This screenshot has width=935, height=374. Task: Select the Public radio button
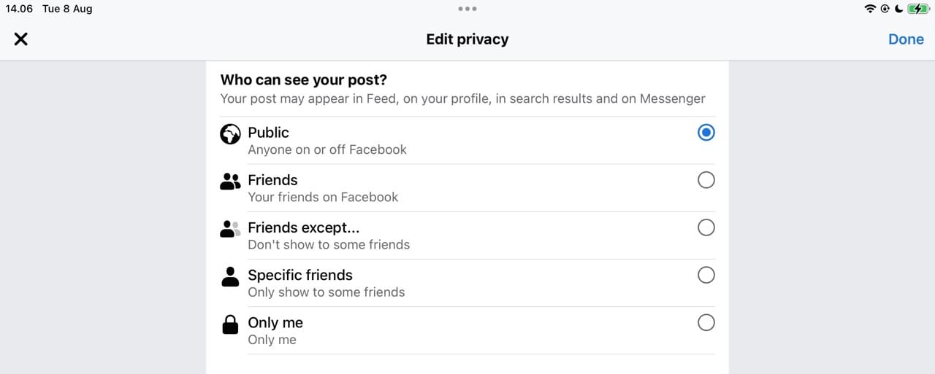pos(706,133)
